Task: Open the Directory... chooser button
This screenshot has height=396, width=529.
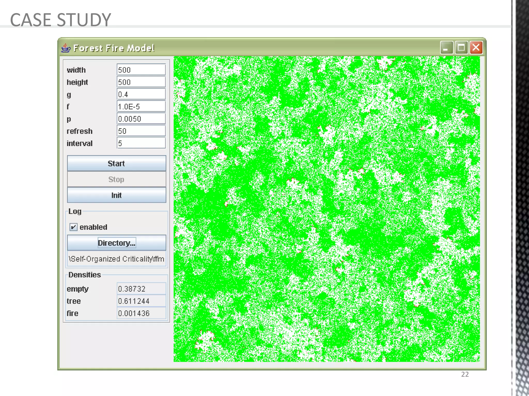Action: tap(116, 243)
